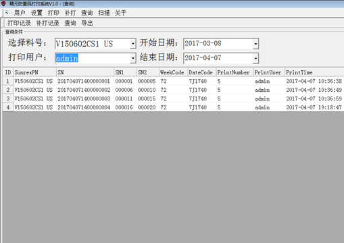Click PrintTime cell 2017-04-07 10:36:59

[x=314, y=99]
